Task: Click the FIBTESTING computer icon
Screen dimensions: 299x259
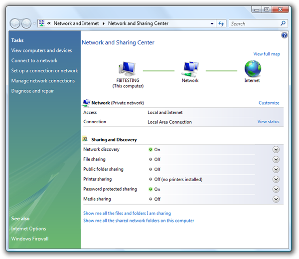Action: click(127, 69)
